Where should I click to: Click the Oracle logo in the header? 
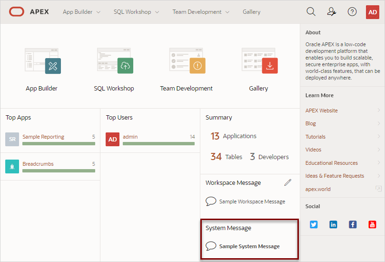point(17,11)
